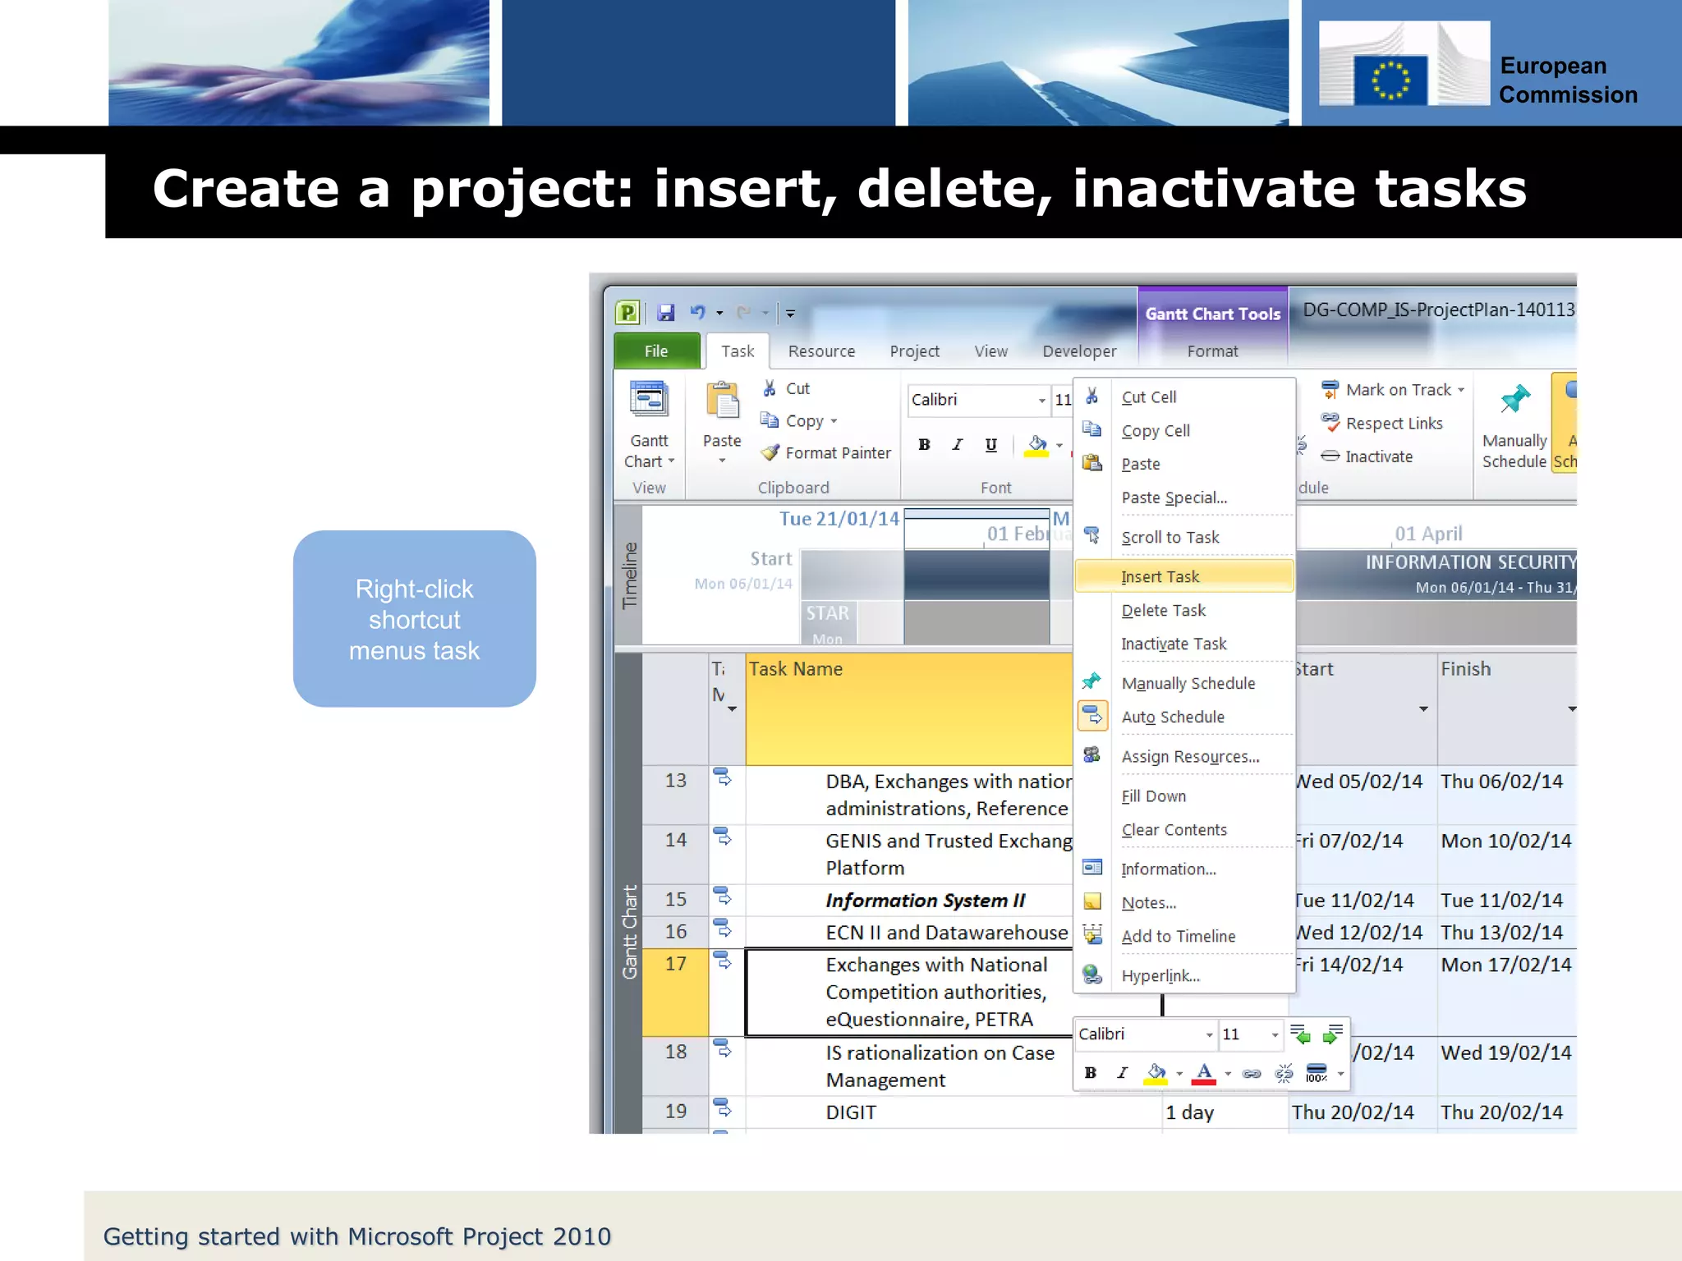Screen dimensions: 1682x1261
Task: Click the ribbon background color bucket icon
Action: point(1036,445)
